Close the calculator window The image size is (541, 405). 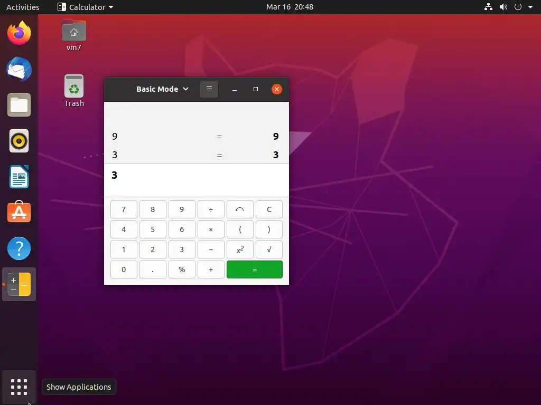[277, 89]
